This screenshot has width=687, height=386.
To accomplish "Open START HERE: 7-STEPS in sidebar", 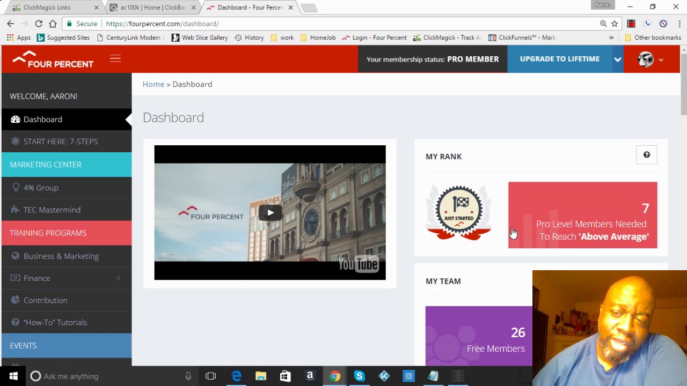I will coord(66,142).
